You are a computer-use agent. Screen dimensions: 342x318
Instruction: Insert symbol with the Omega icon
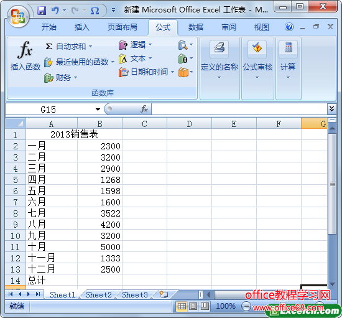[x=95, y=10]
